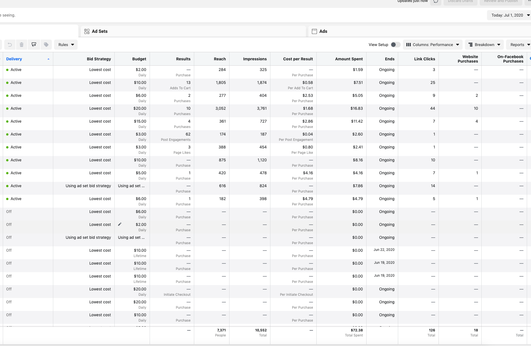Click the columns icon beside Columns: Performance

pyautogui.click(x=409, y=45)
